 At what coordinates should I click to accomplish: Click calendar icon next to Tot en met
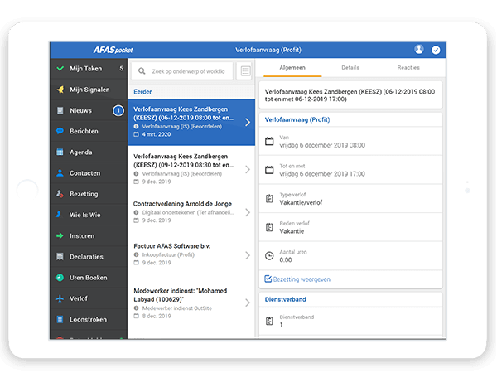click(269, 170)
